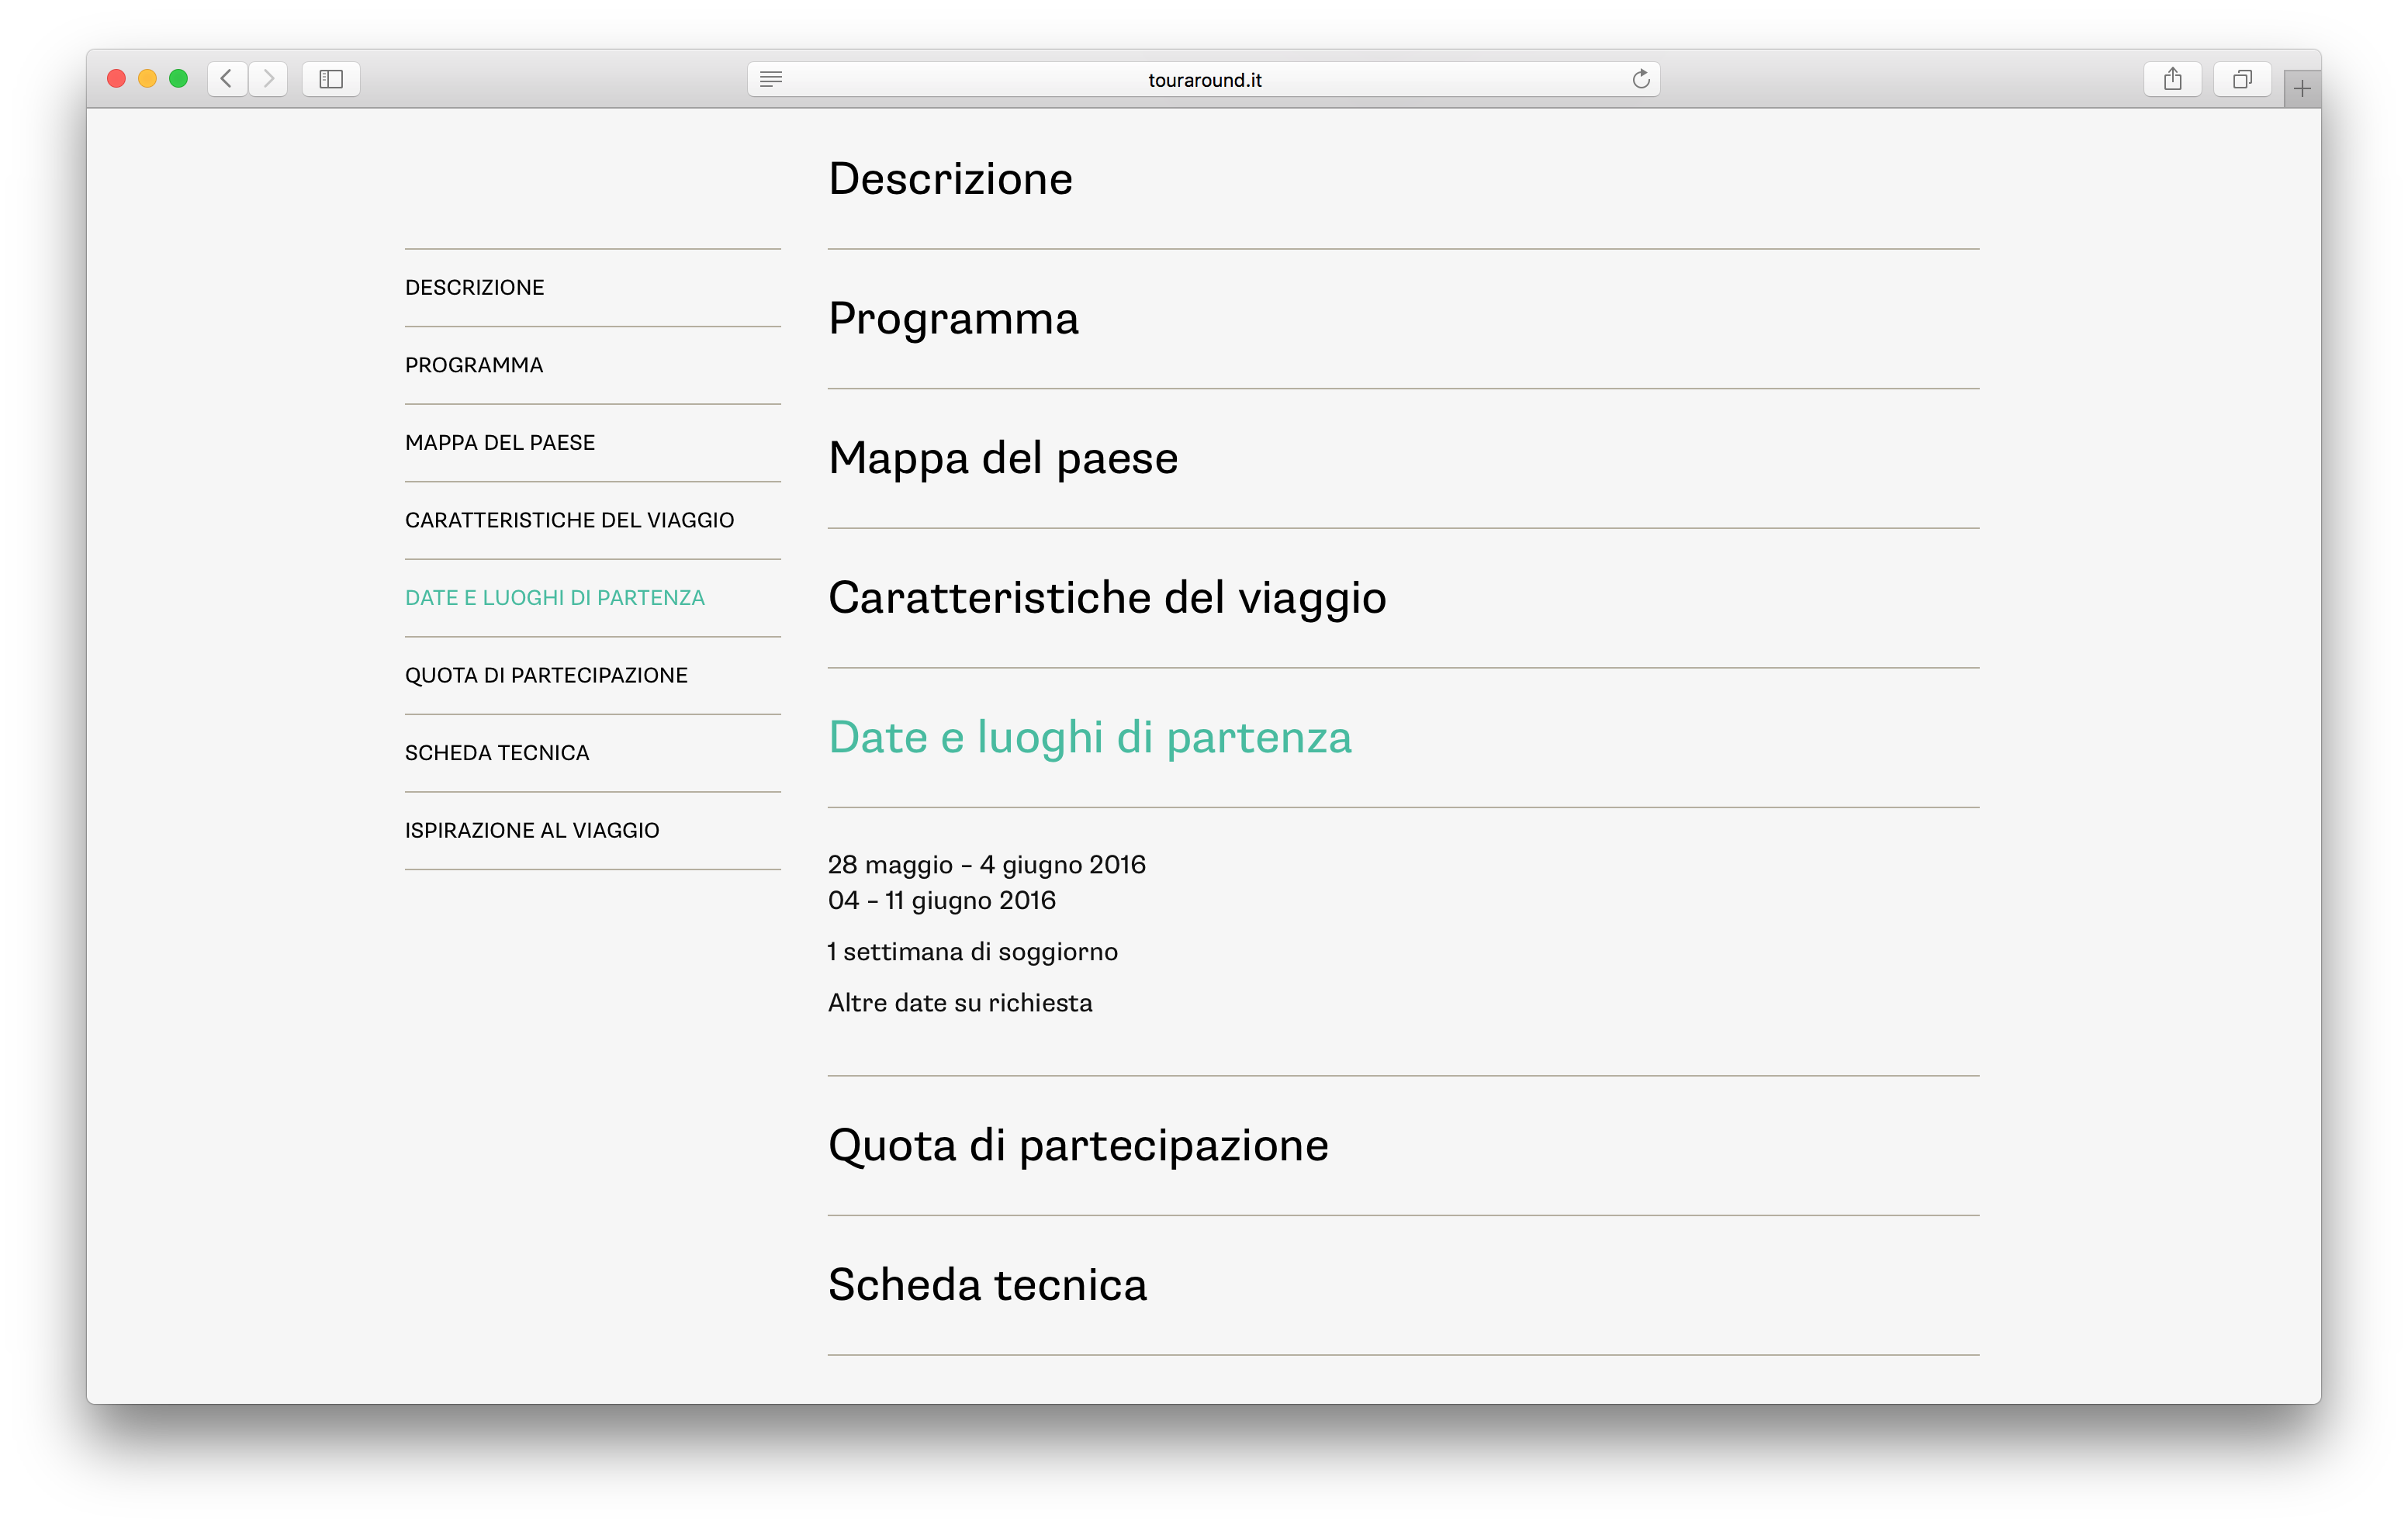Go to CARATTERISTICHE DEL VIAGGIO sidebar link
The image size is (2408, 1528).
(569, 520)
